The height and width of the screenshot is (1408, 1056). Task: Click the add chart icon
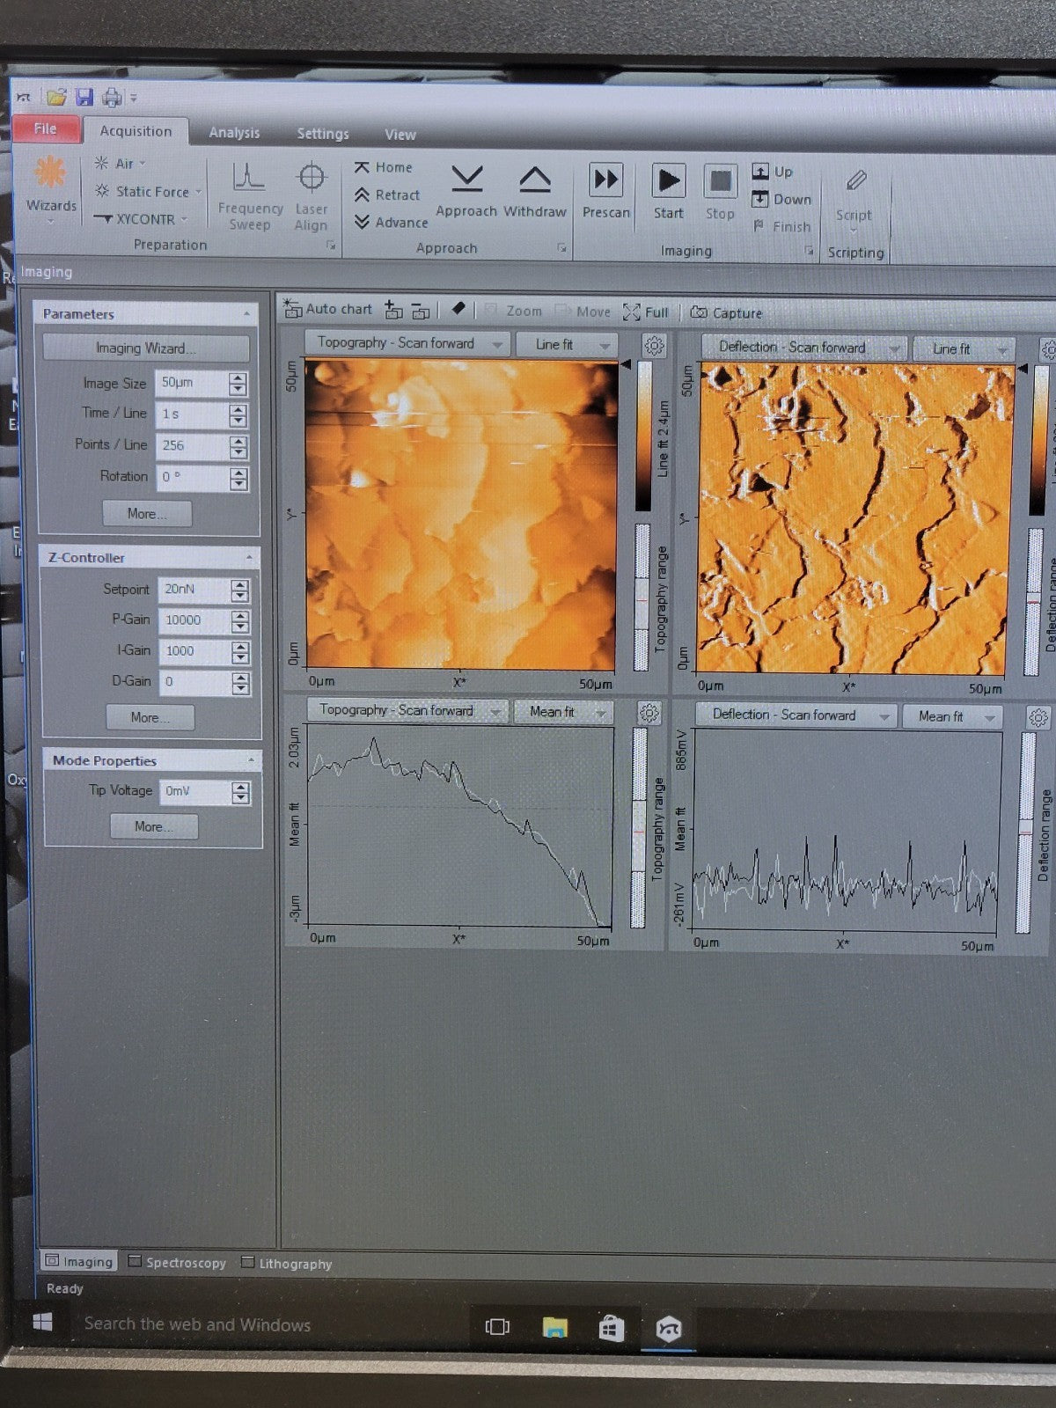click(x=393, y=310)
